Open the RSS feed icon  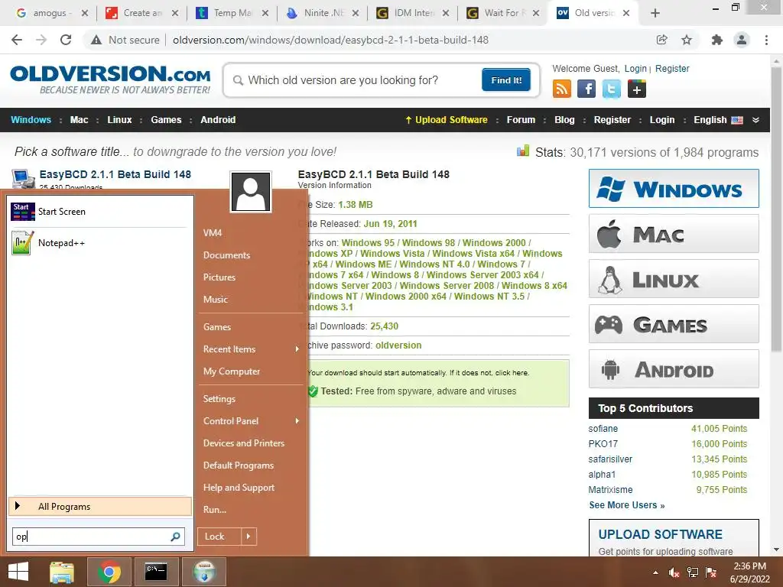562,89
